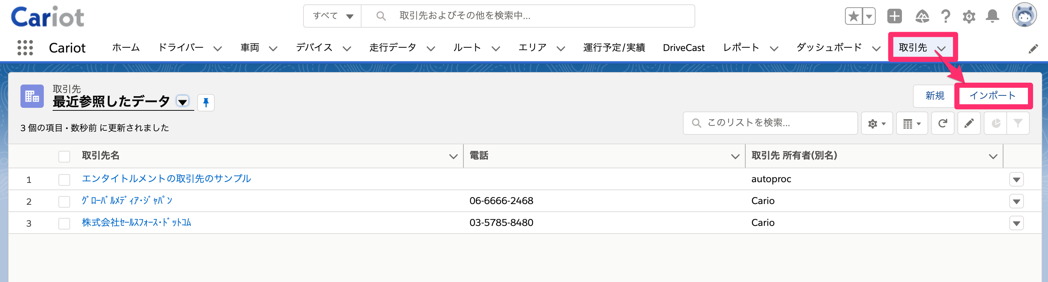Open the すべて search scope dropdown
Viewport: 1048px width, 282px height.
332,16
